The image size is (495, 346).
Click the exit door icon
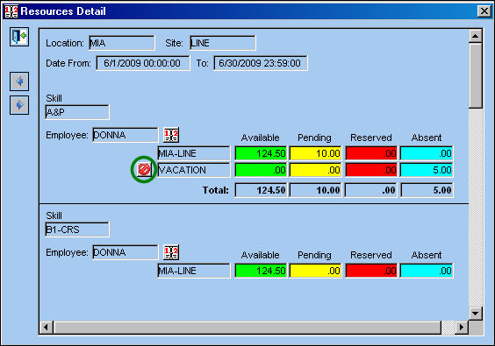tap(19, 37)
